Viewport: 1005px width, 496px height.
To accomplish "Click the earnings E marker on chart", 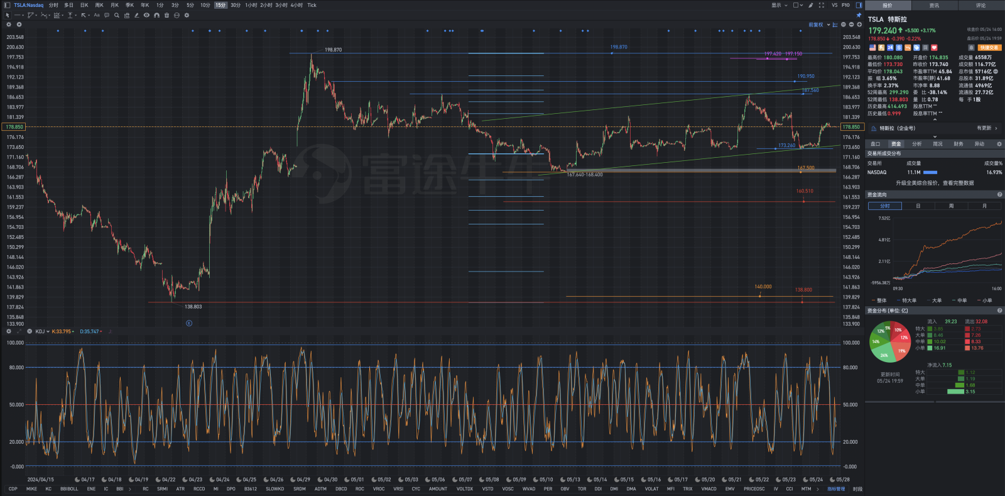I will click(x=189, y=323).
